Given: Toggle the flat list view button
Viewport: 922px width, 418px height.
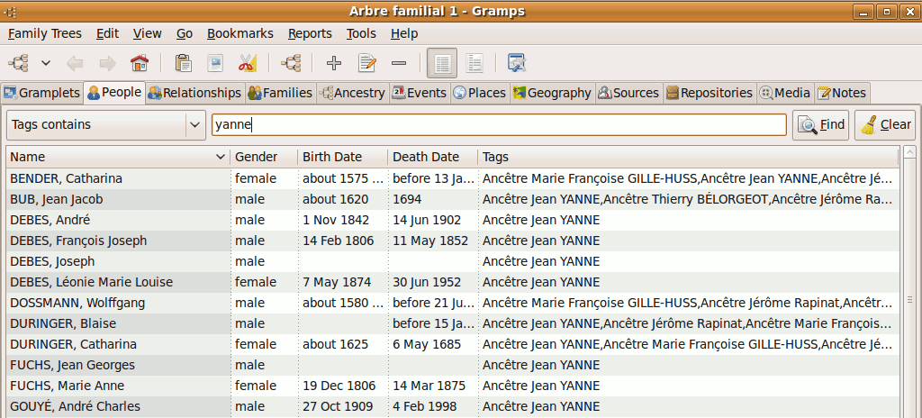Looking at the screenshot, I should 442,63.
